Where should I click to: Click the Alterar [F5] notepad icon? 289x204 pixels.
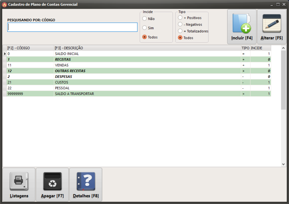[272, 23]
